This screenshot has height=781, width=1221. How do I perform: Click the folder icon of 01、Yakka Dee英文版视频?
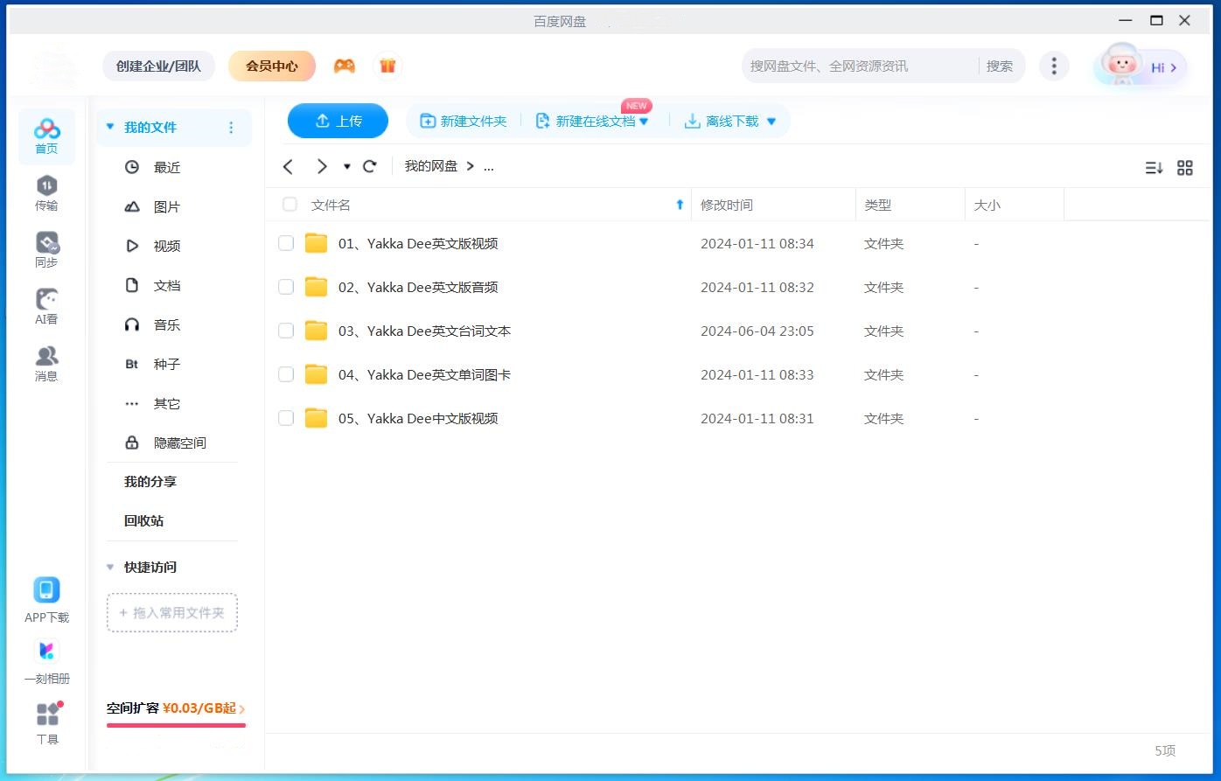click(x=316, y=243)
